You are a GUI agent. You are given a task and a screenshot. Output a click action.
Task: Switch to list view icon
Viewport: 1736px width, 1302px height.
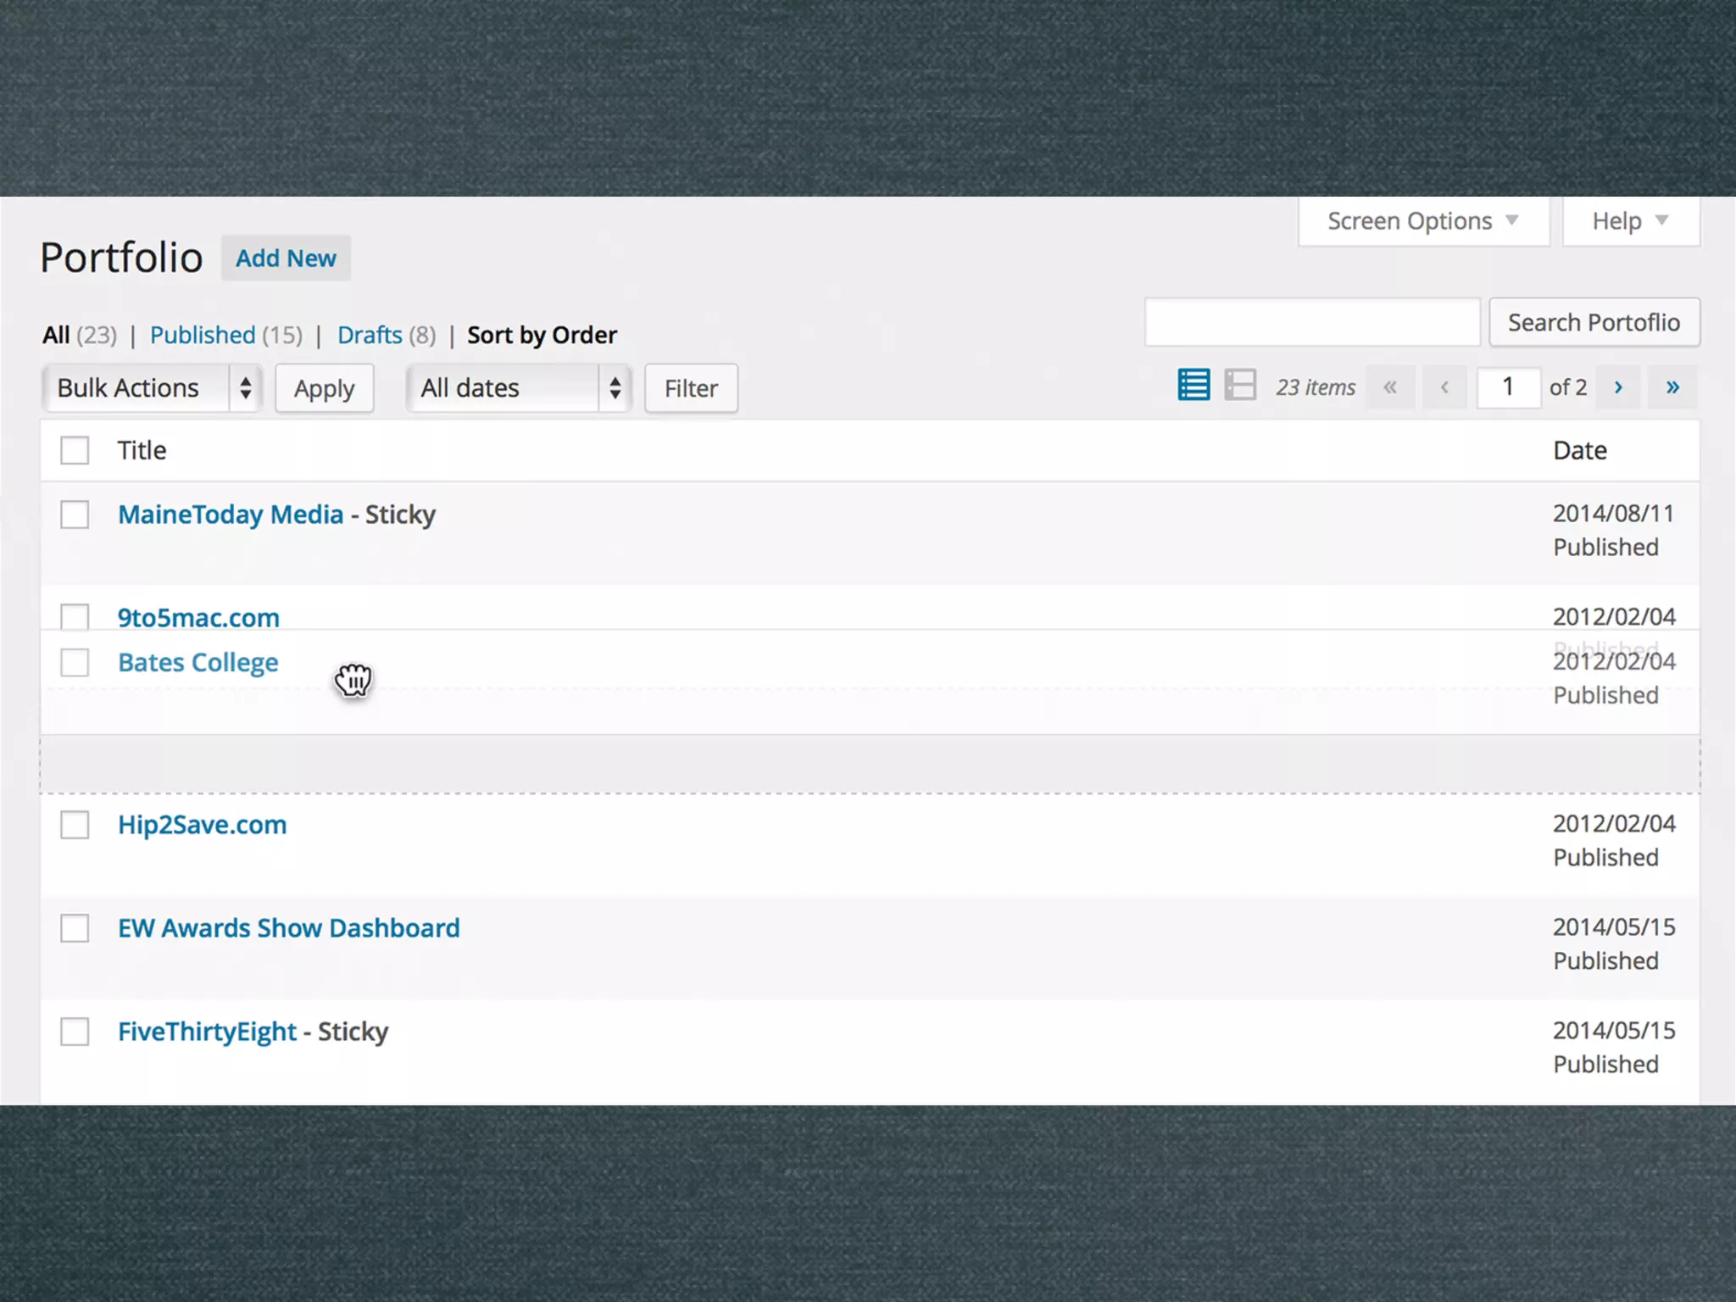point(1193,386)
